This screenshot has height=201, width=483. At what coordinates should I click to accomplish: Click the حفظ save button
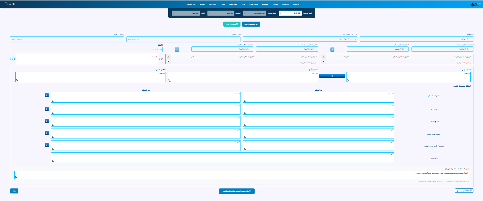click(x=14, y=191)
